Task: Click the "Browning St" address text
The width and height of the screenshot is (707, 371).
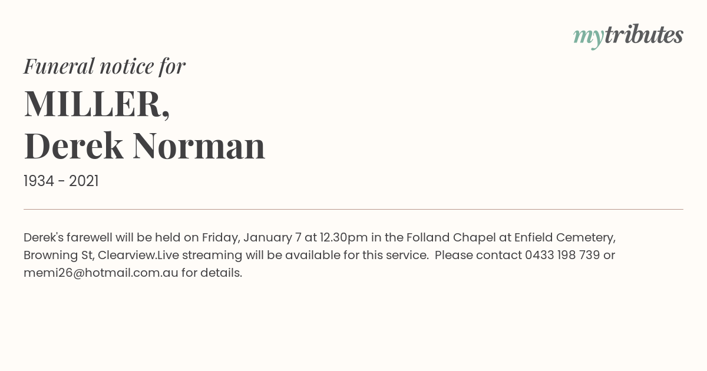Action: 57,255
